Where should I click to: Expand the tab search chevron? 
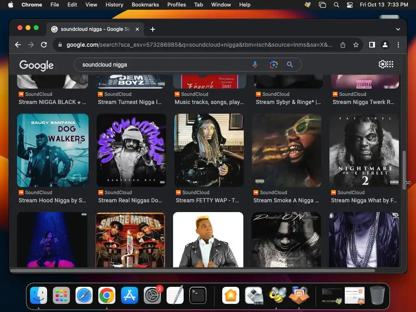tap(398, 29)
